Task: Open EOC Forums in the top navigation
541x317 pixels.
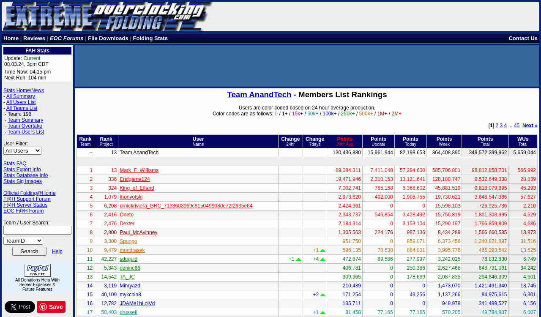Action: tap(67, 38)
